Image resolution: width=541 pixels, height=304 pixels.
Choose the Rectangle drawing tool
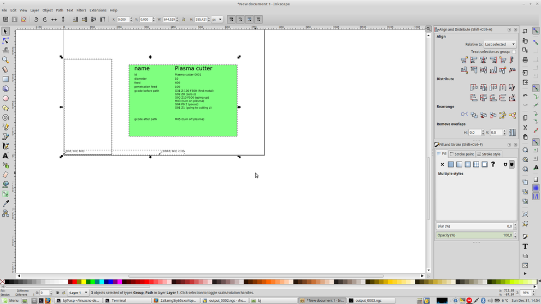coord(5,79)
